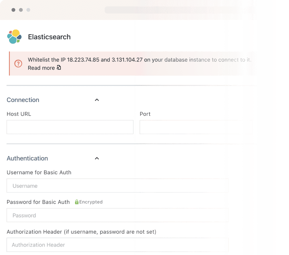Click the Authorization Header input field
289x255 pixels.
117,245
